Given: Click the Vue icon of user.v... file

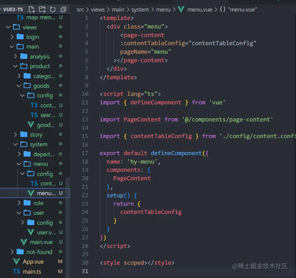Looking at the screenshot, I should pyautogui.click(x=31, y=232).
